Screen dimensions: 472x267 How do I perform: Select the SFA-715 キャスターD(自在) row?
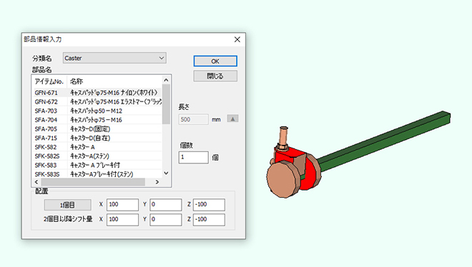[97, 138]
